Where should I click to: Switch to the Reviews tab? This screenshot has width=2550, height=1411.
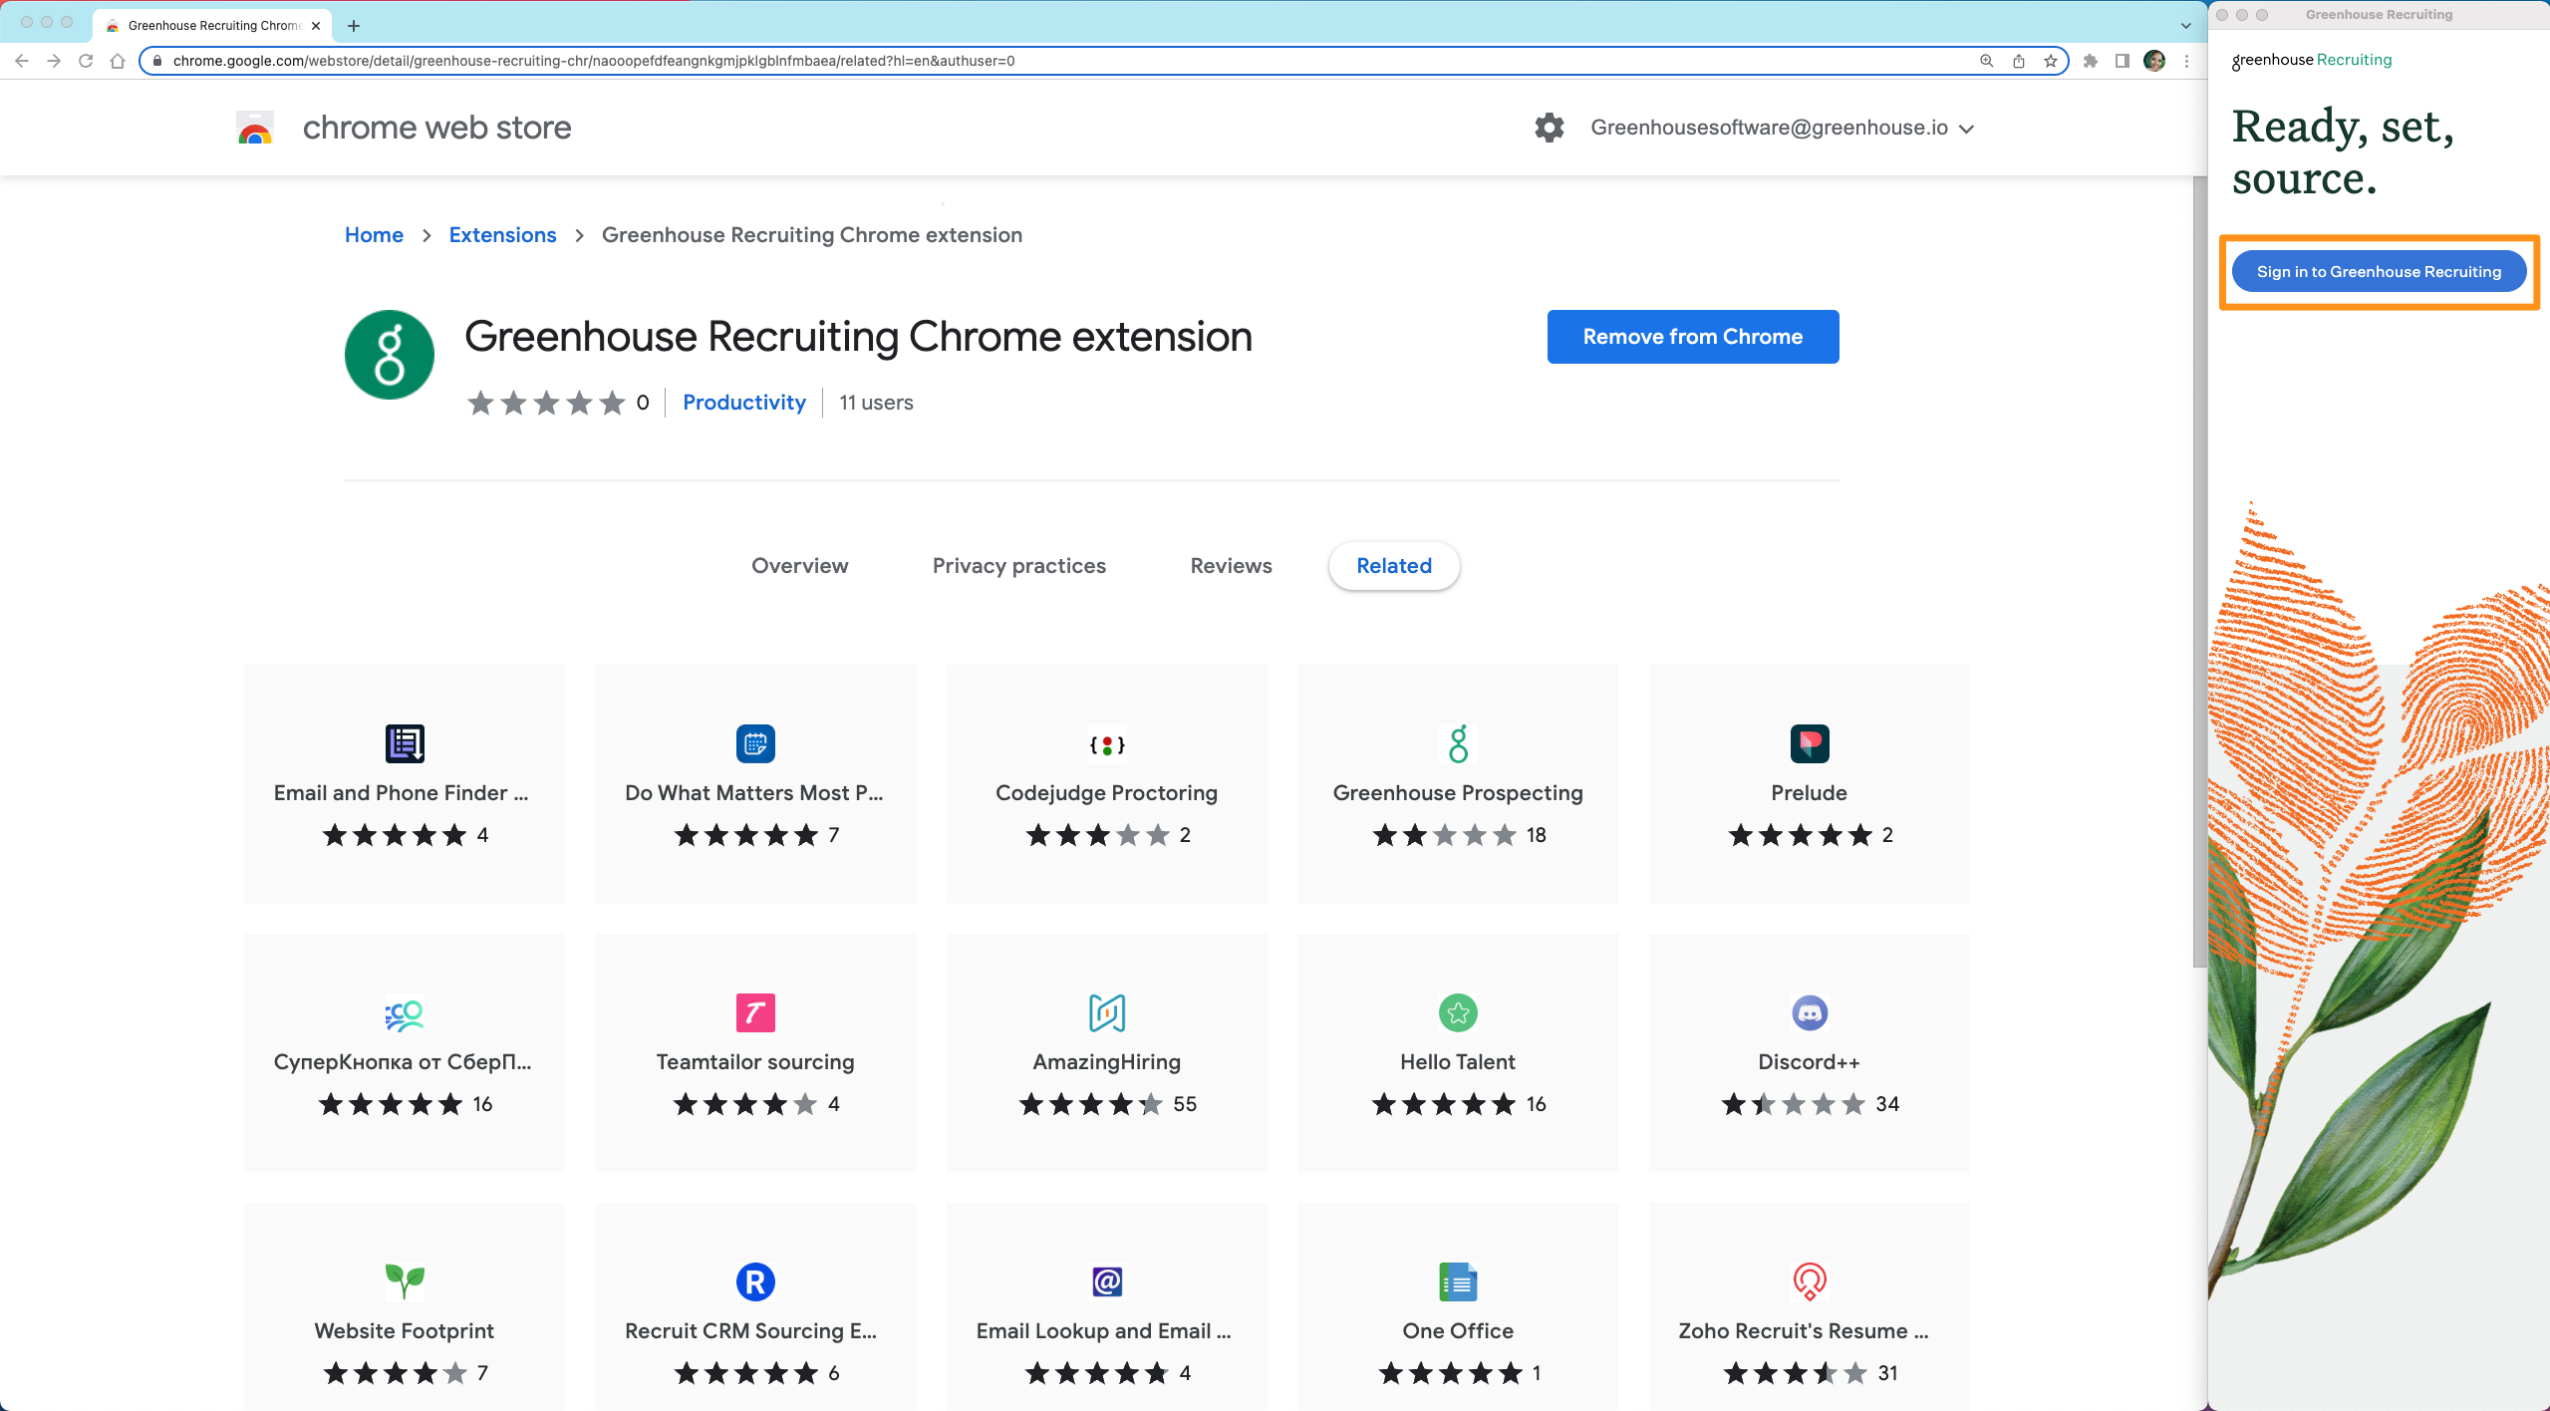tap(1230, 565)
